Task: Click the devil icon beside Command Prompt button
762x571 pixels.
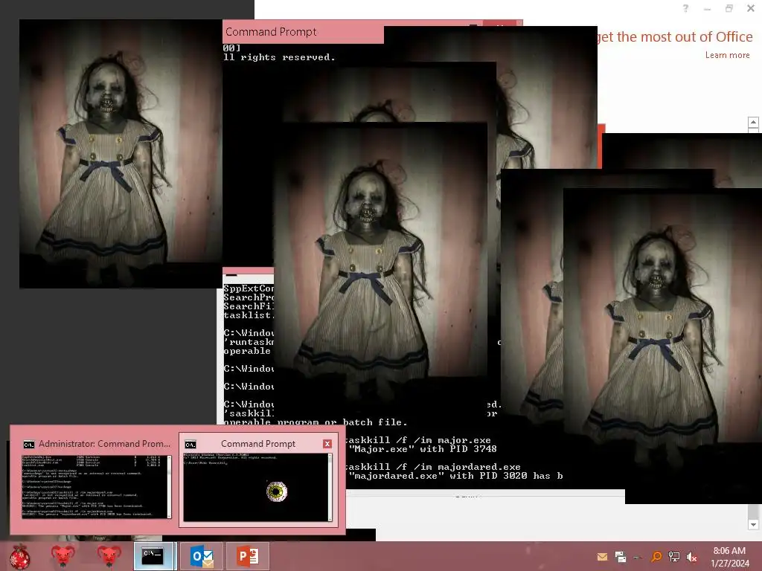Action: tap(109, 556)
